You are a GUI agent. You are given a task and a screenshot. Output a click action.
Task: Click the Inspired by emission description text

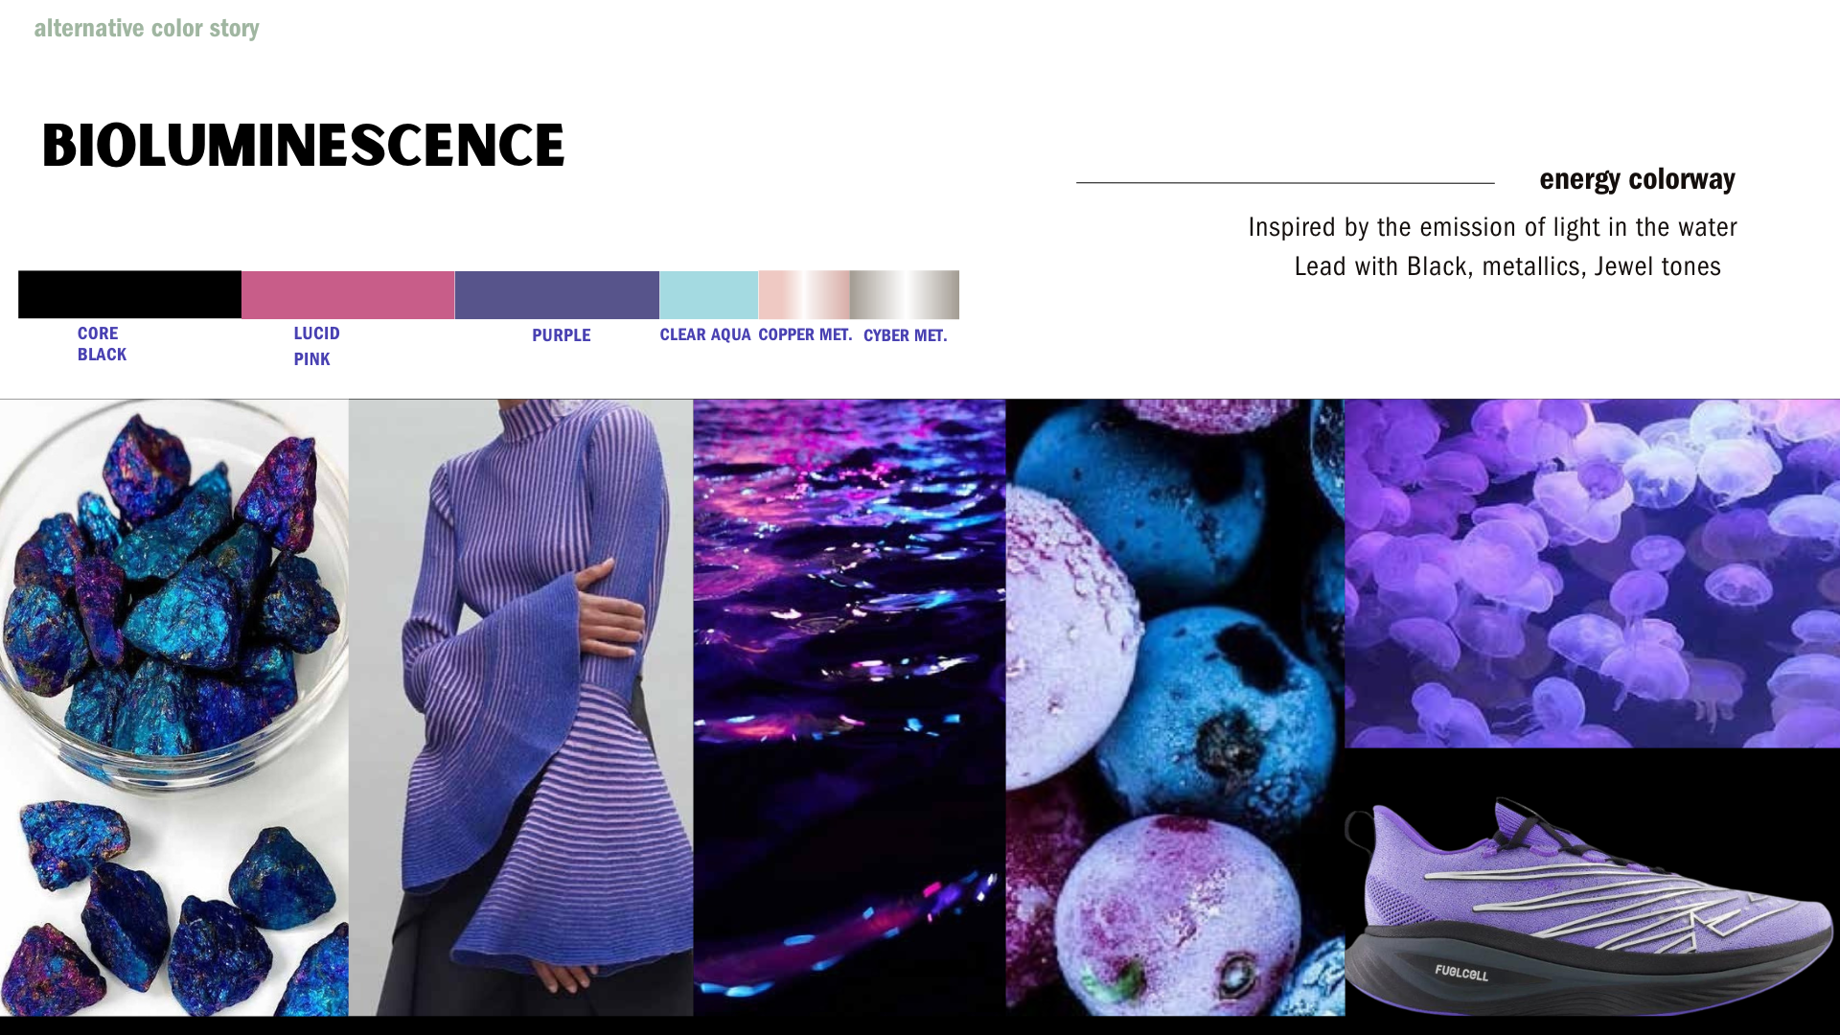pyautogui.click(x=1492, y=227)
